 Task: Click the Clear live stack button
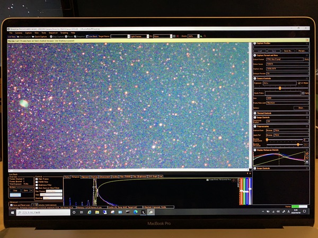(15, 190)
